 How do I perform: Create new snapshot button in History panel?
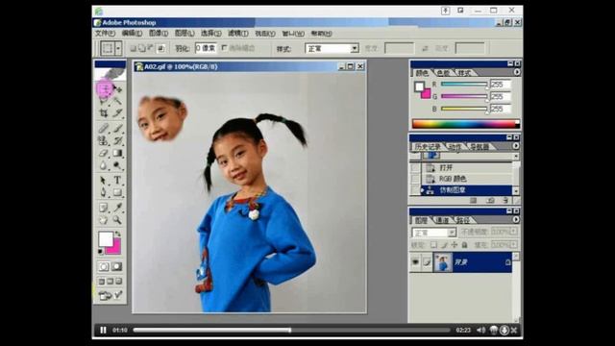(490, 201)
